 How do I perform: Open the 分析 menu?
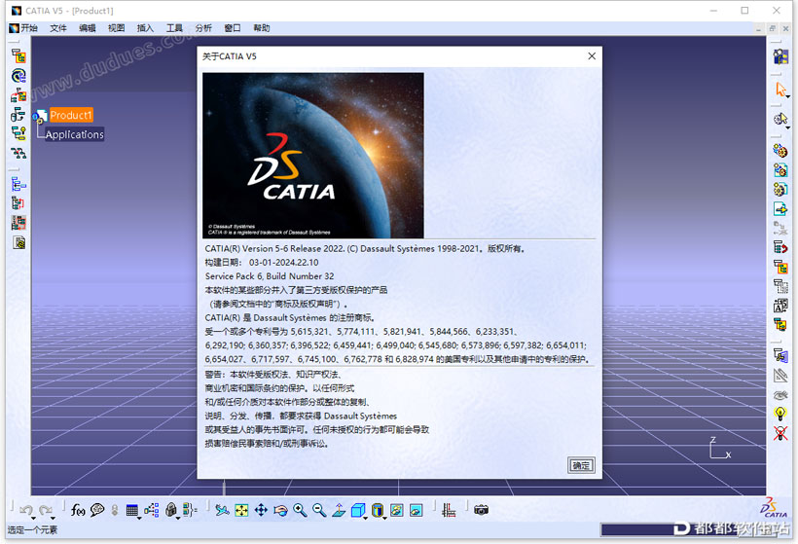(203, 28)
